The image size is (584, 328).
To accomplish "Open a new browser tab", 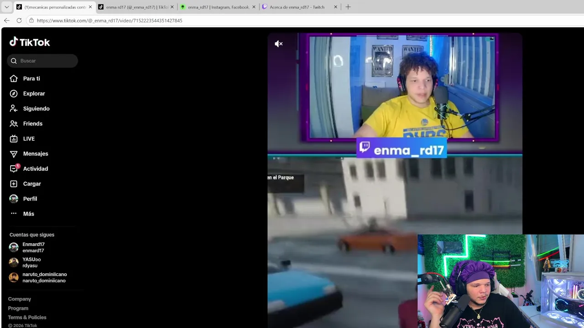I will pos(348,7).
